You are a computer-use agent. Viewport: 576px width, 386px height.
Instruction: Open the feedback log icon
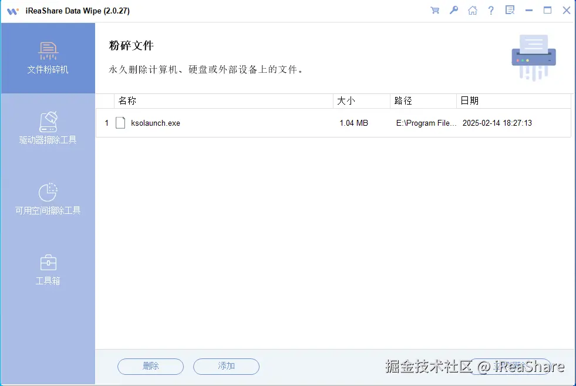(x=510, y=10)
